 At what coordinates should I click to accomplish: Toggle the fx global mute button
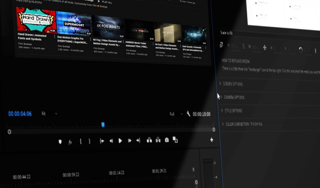70,142
